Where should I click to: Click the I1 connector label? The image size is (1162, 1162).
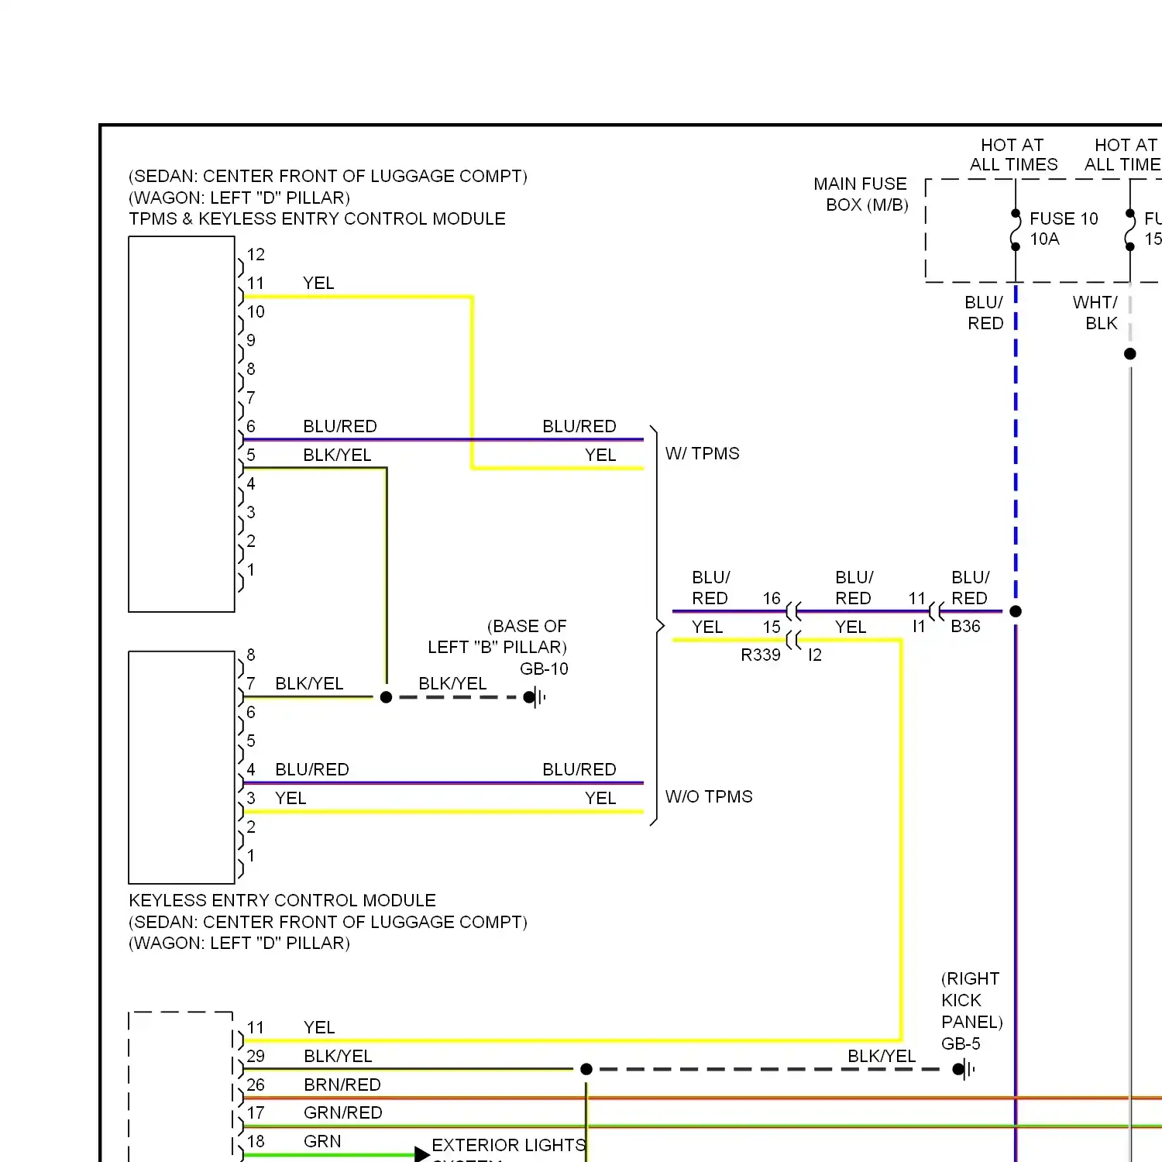coord(919,627)
